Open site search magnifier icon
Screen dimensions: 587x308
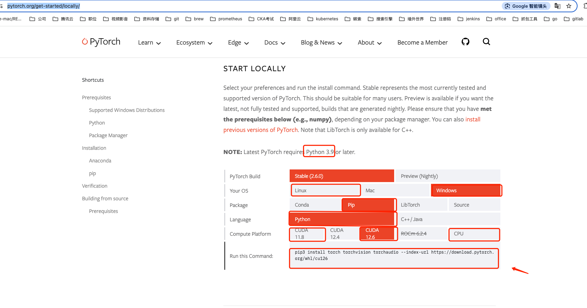pyautogui.click(x=486, y=42)
